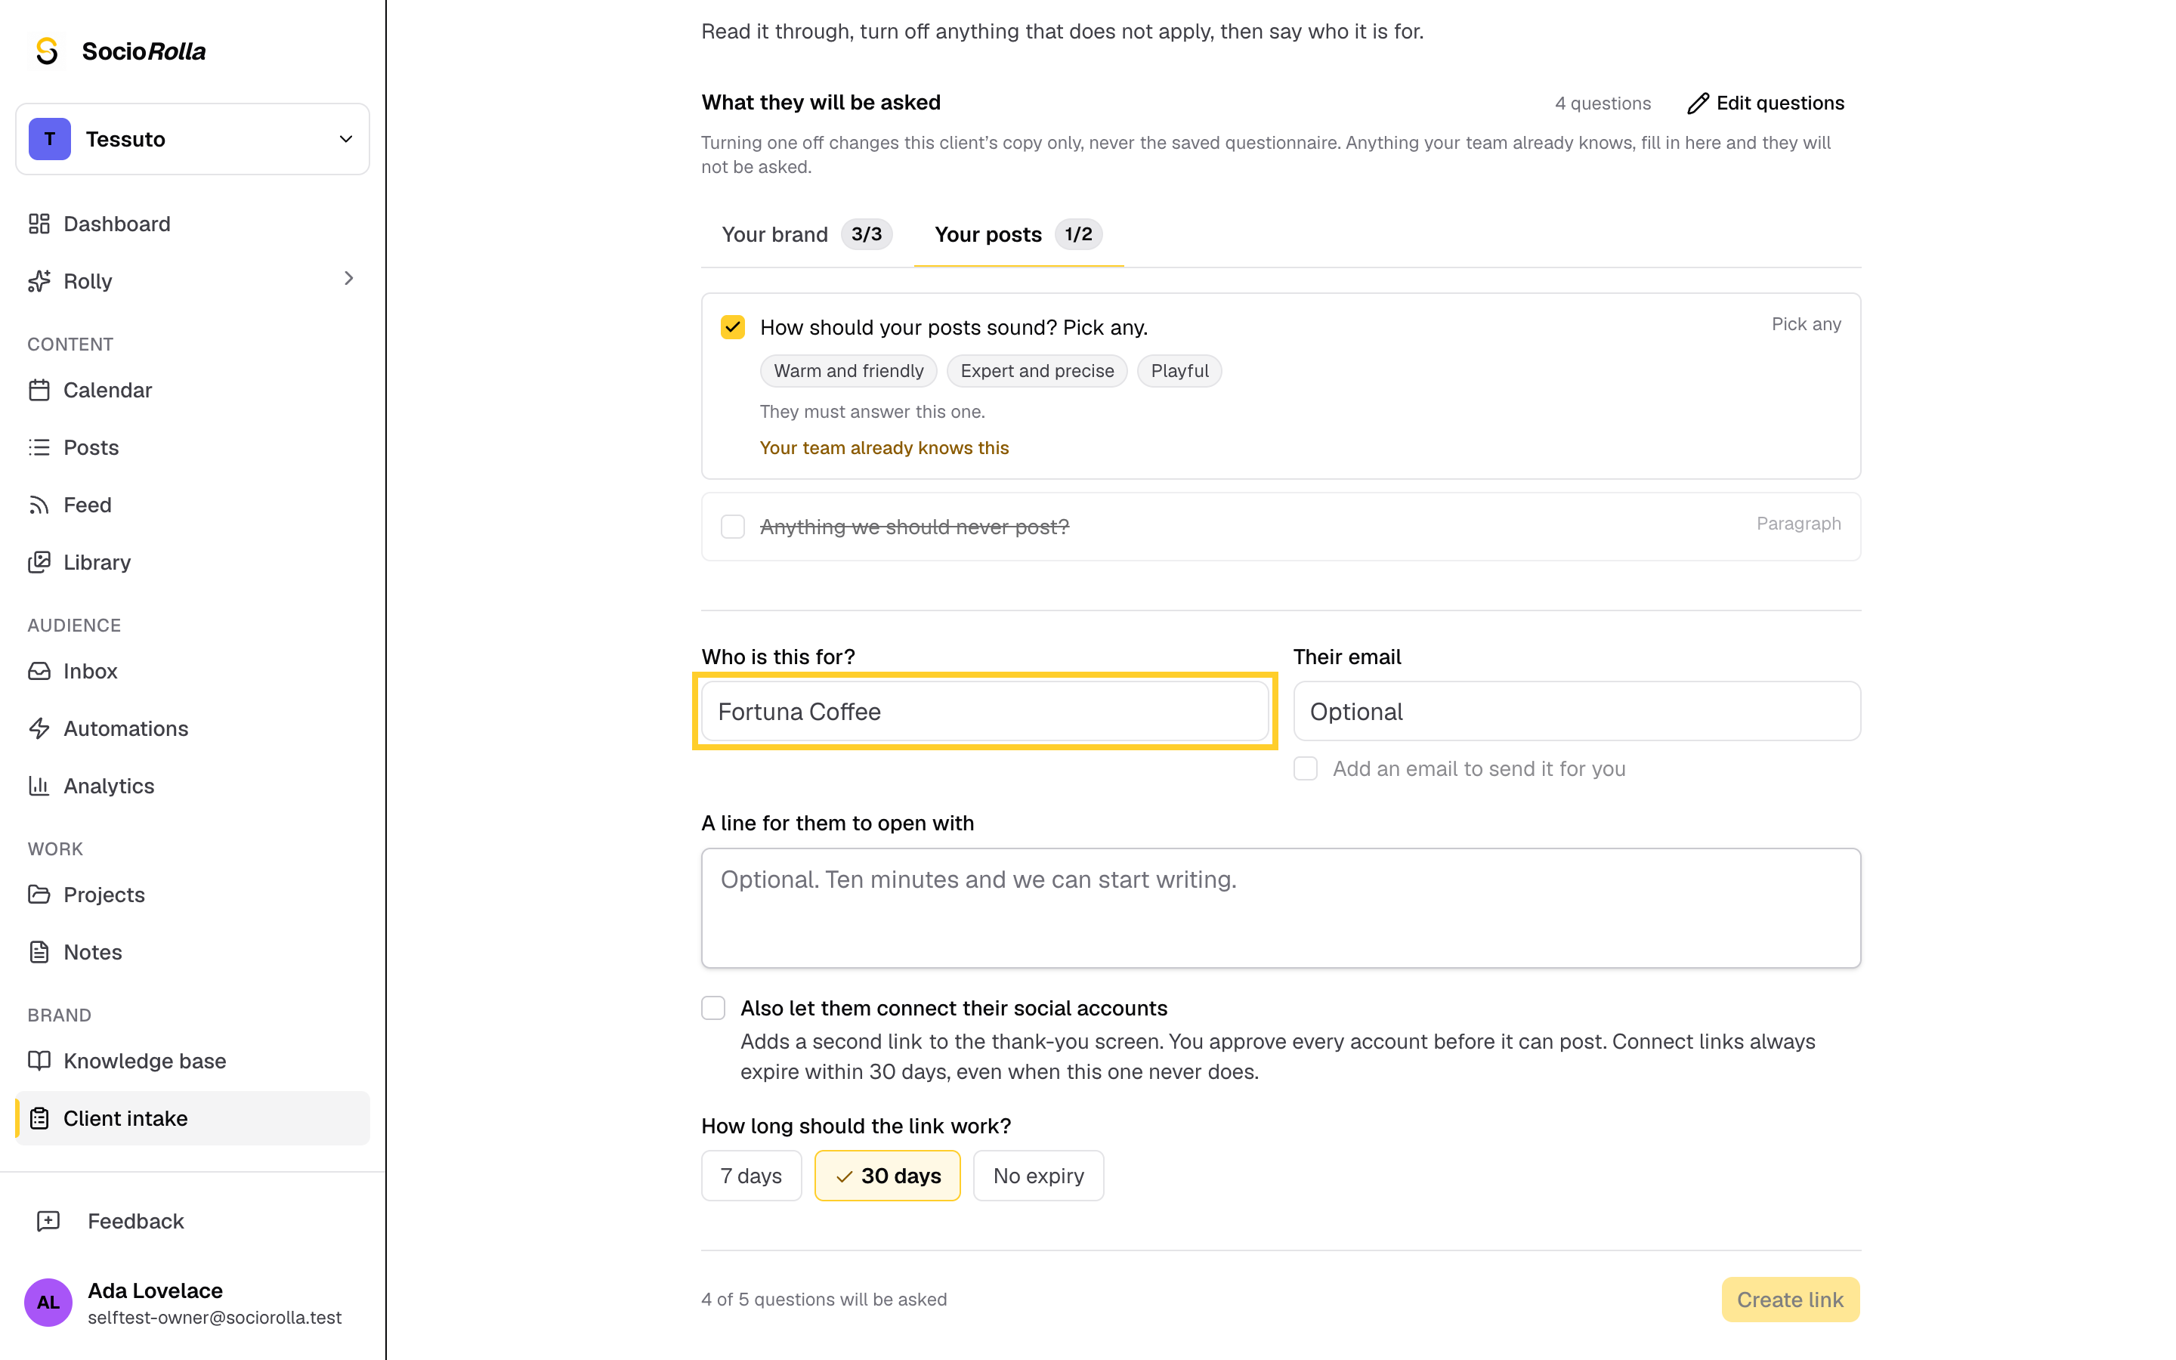Expand the Rolly submenu chevron
Viewport: 2176px width, 1360px height.
click(349, 279)
